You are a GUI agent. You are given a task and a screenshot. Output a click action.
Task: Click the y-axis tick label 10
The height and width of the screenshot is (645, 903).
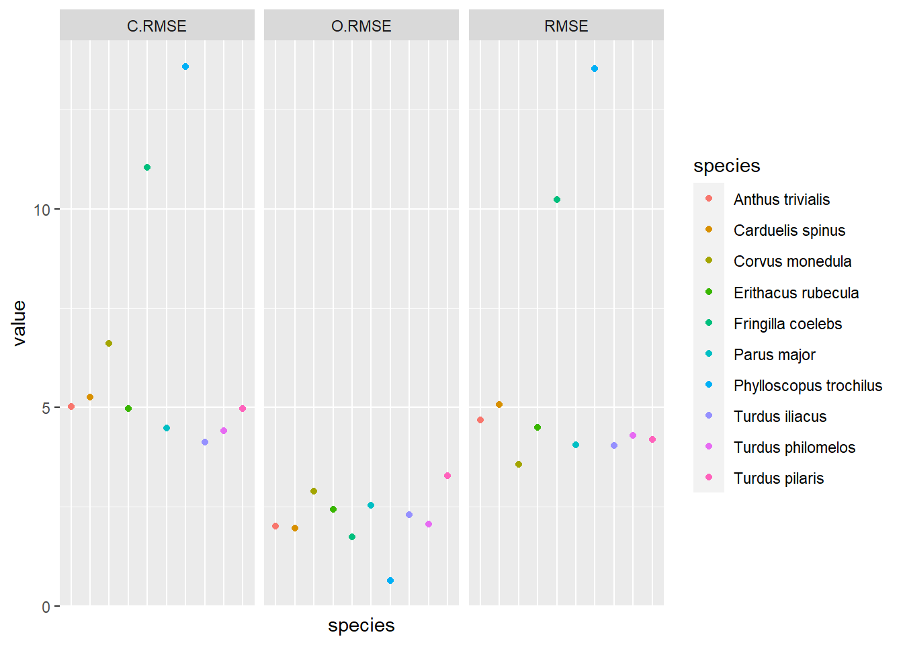tap(42, 210)
